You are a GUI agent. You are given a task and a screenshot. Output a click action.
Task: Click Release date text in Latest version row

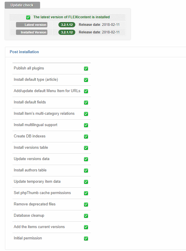(99, 25)
